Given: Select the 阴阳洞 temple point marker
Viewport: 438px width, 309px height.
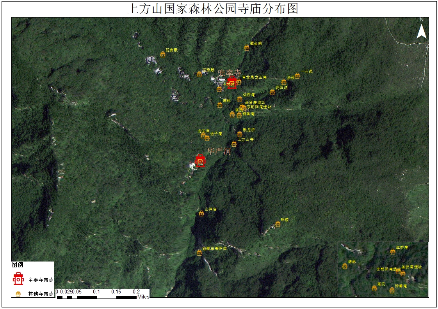Looking at the screenshot, I should (272, 92).
